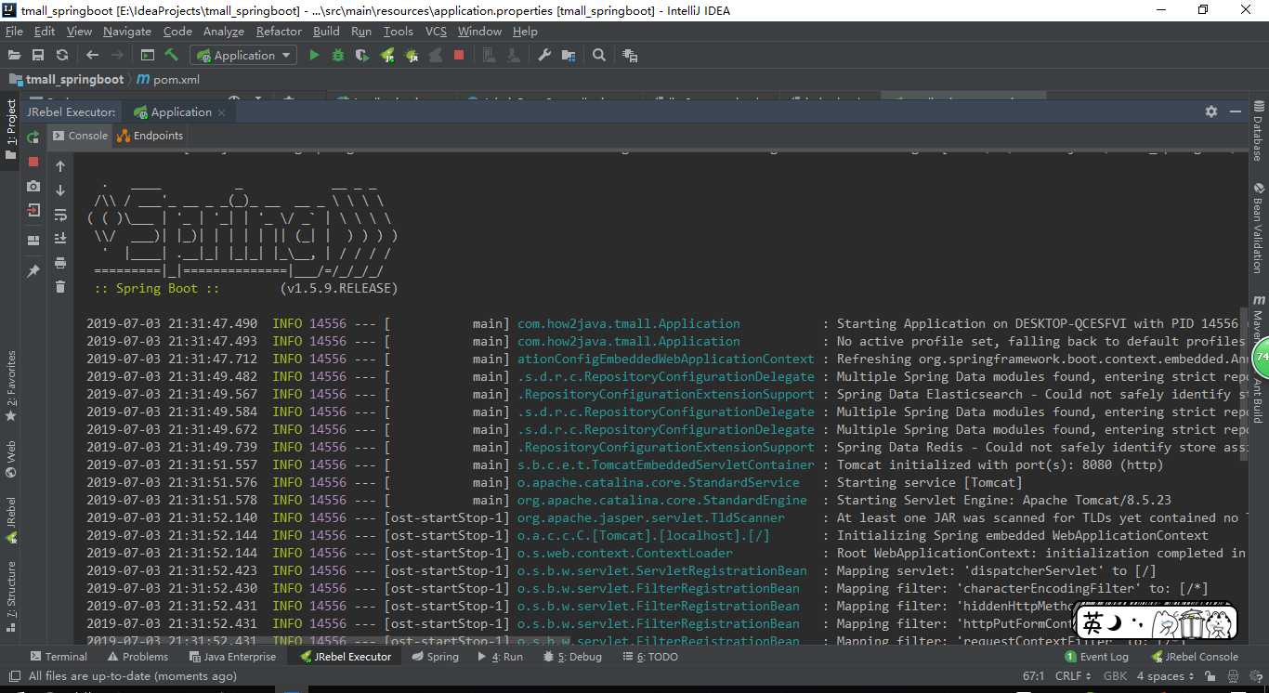Toggle Soft-Wrap in the console
The width and height of the screenshot is (1269, 693).
click(60, 215)
